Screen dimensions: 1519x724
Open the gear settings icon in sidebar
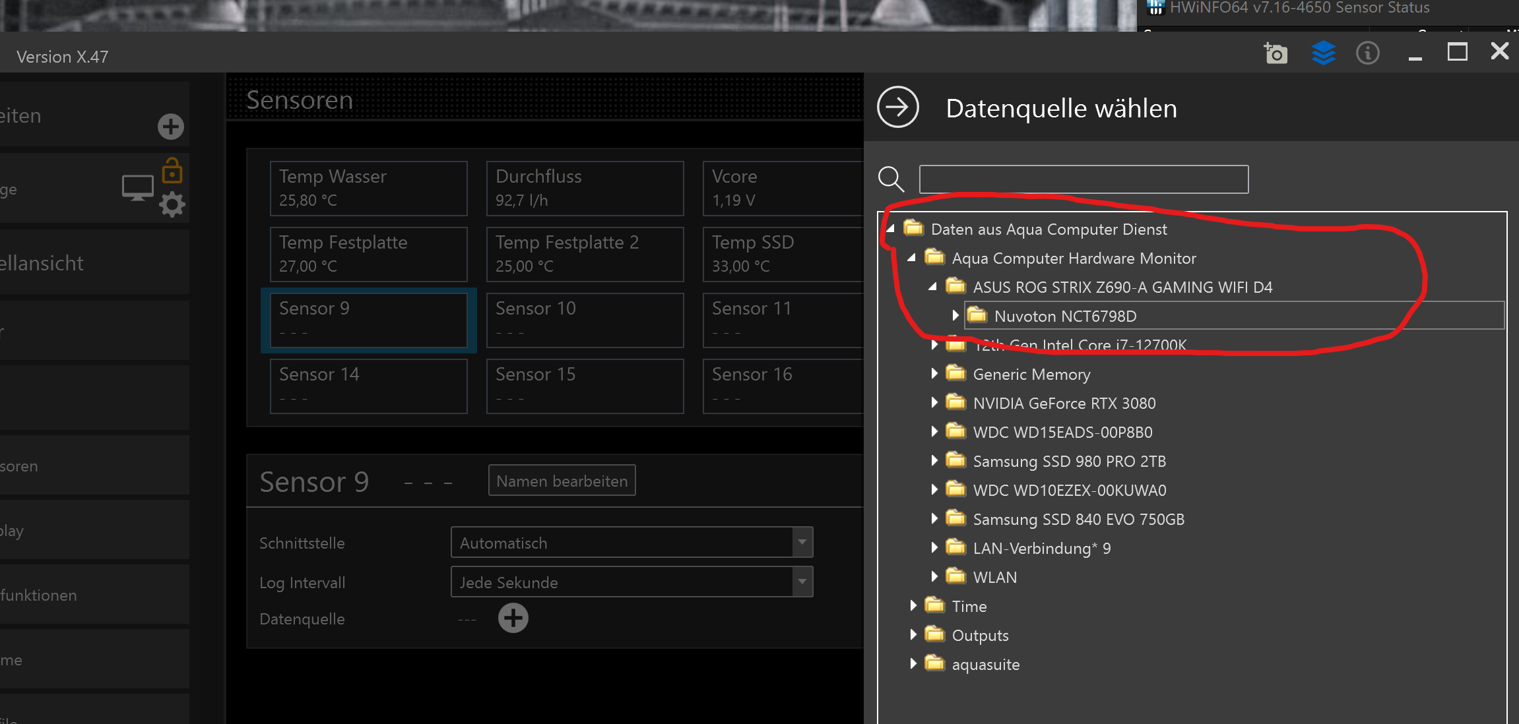172,204
